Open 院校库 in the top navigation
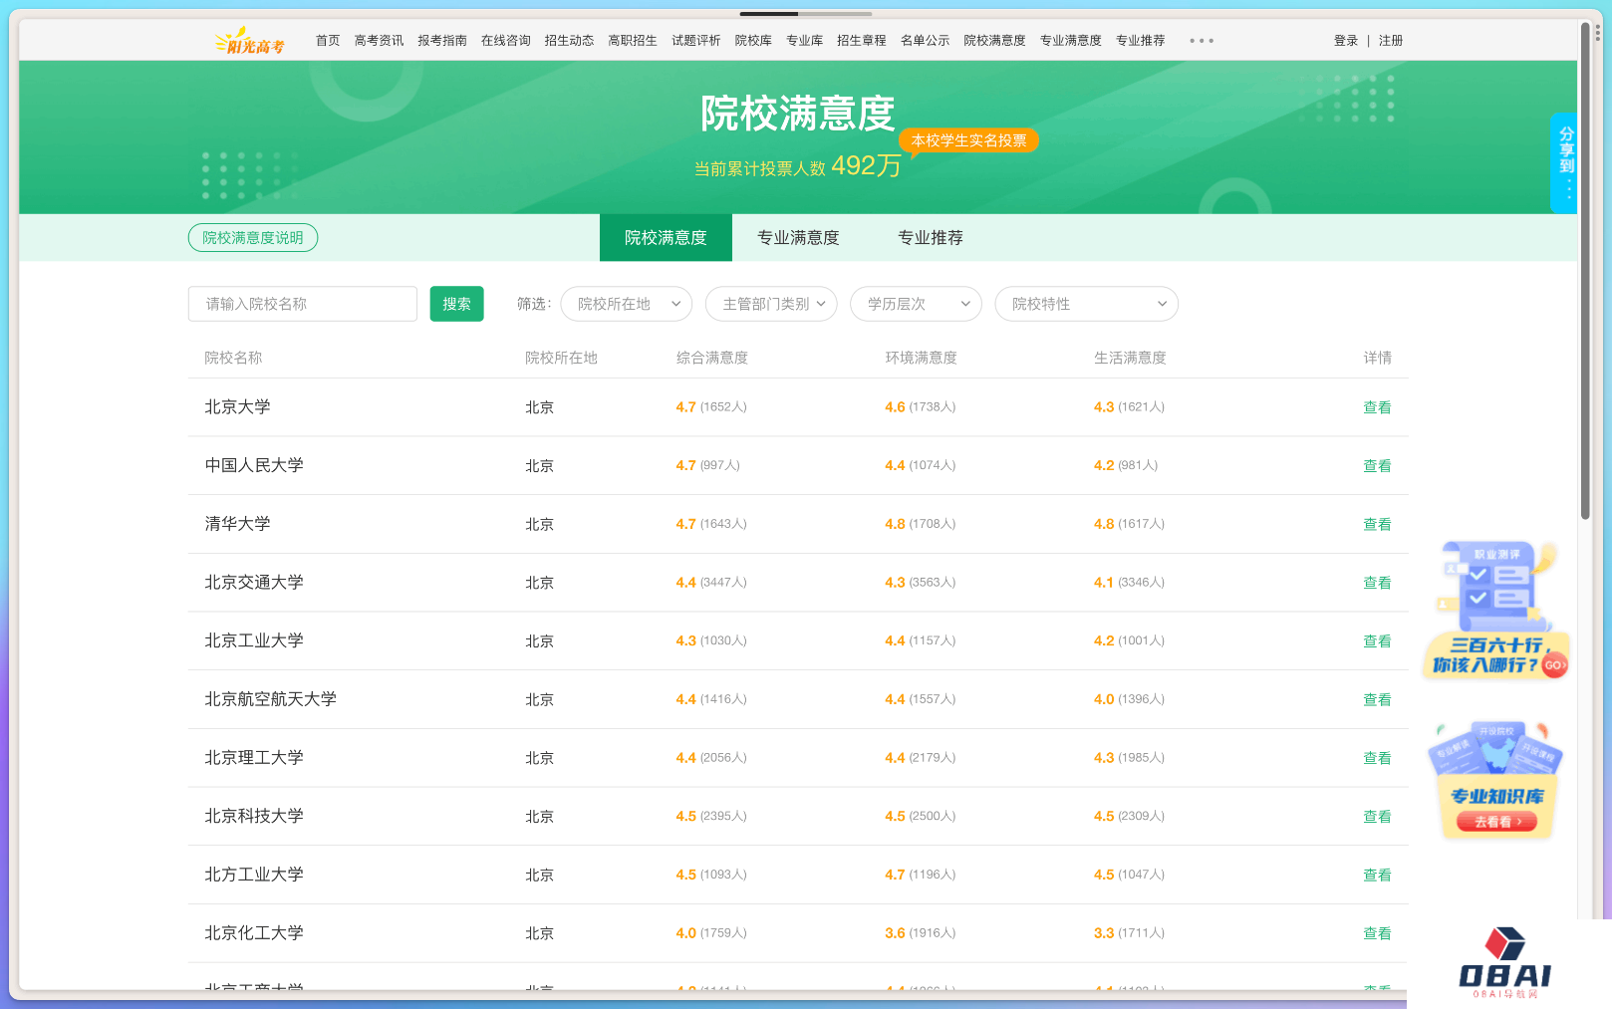 coord(753,41)
